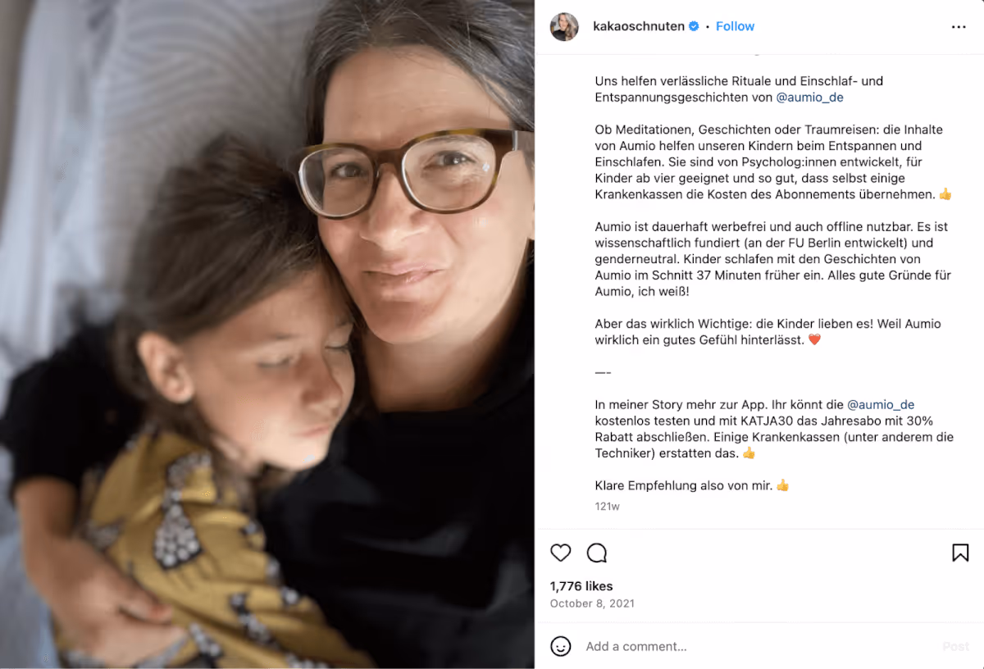Click the red heart emoji in caption
984x669 pixels.
[814, 339]
